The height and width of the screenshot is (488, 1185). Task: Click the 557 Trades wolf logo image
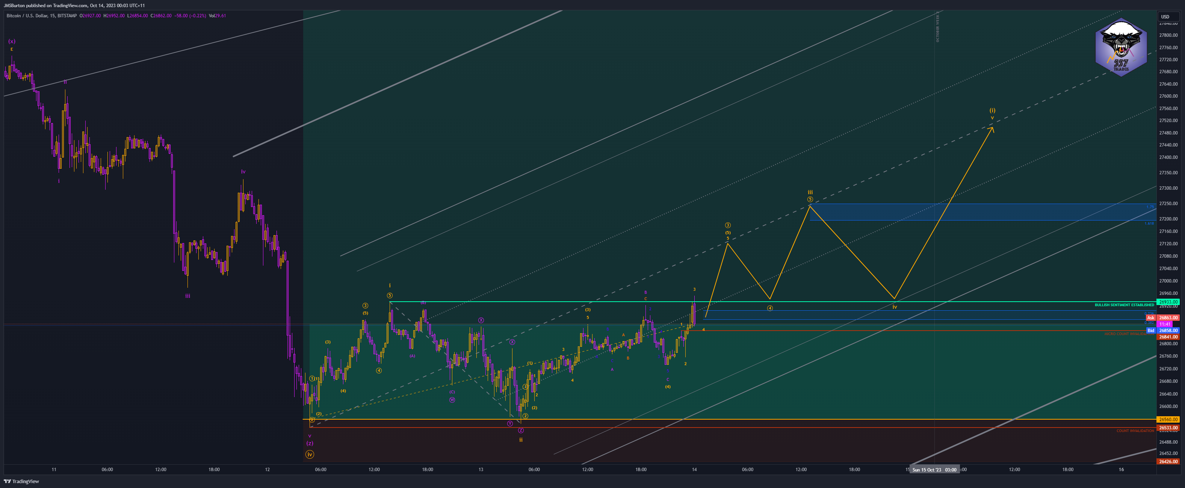pyautogui.click(x=1121, y=47)
